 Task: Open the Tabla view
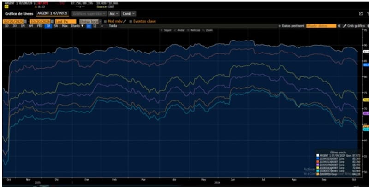click(x=113, y=26)
